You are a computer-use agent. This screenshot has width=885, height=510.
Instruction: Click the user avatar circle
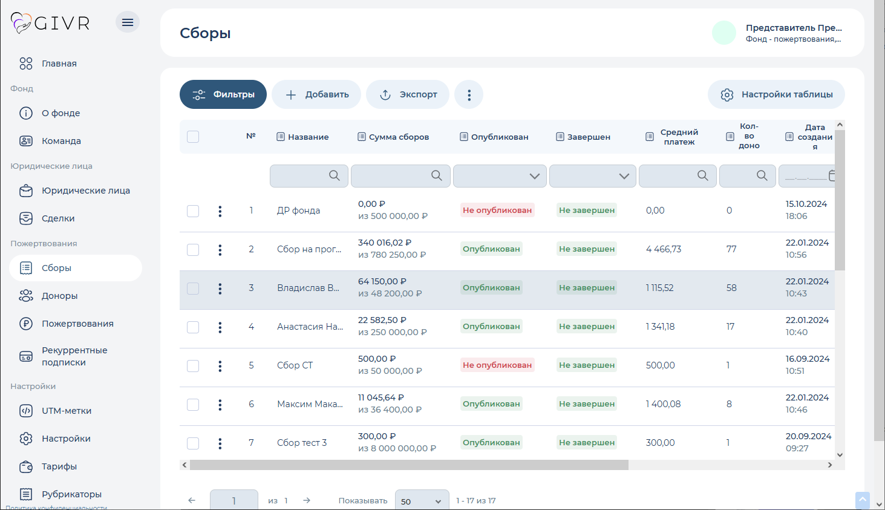724,33
